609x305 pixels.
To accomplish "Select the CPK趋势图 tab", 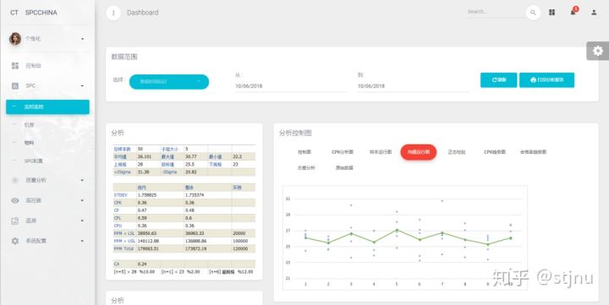I will click(495, 152).
